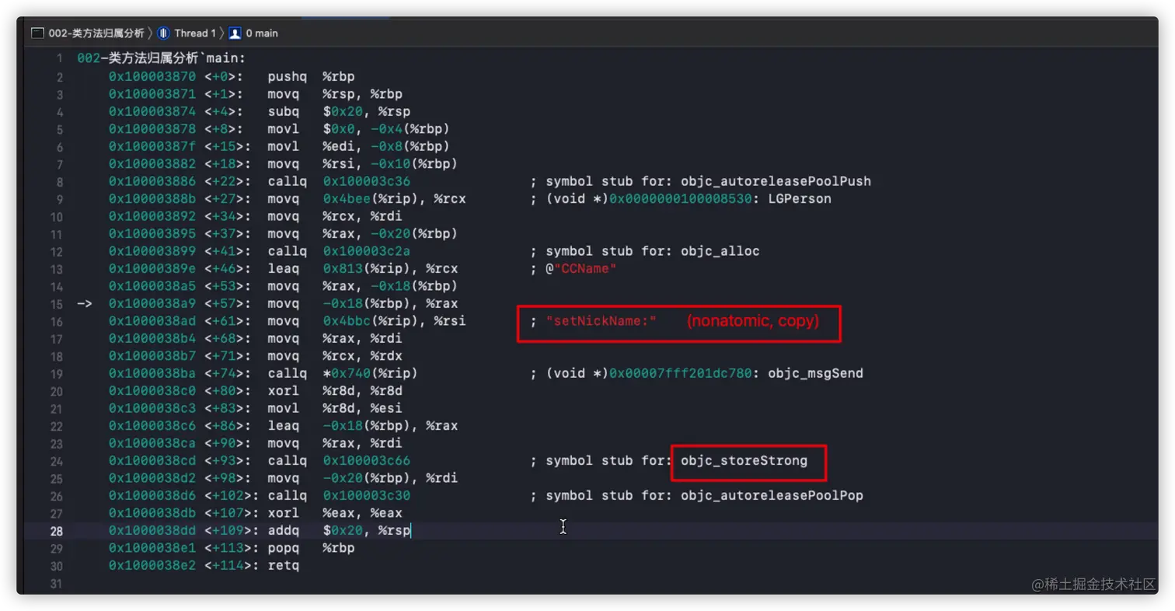The image size is (1175, 611).
Task: Click the leaq 0x813(%rip), %rcx operand
Action: 390,269
